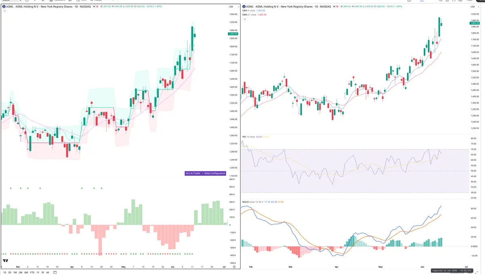485x275 pixels.
Task: Select the 3M time range
Action: 20,272
